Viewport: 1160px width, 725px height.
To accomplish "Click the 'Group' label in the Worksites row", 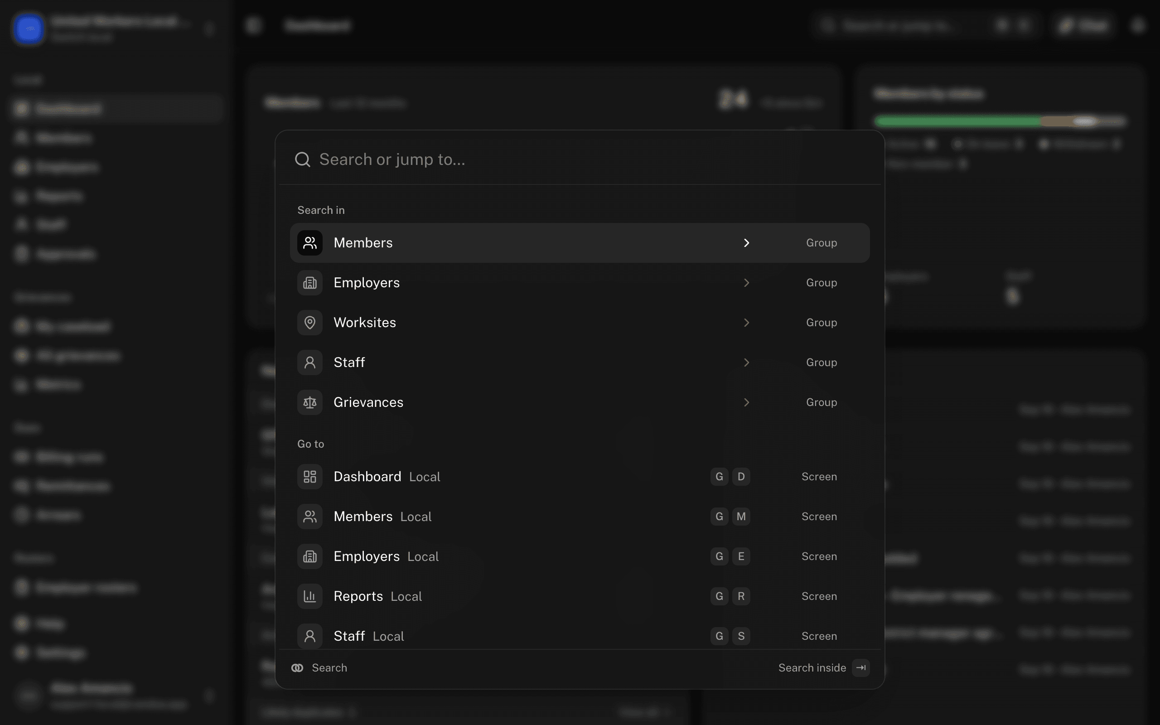I will [821, 322].
